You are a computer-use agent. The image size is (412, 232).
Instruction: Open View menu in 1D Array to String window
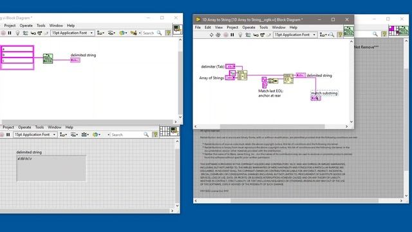(x=219, y=27)
